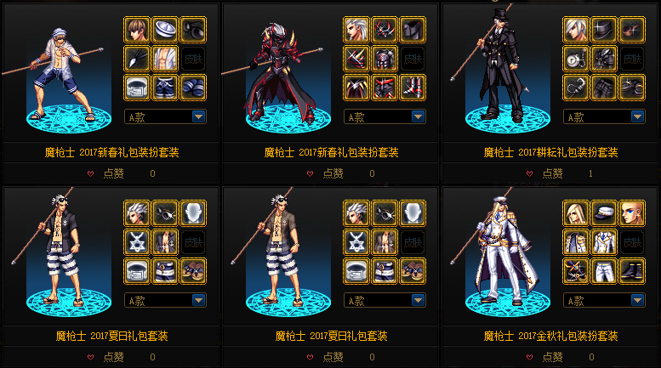This screenshot has height=368, width=661.
Task: Select the black boots icon in navy outfit card
Action: 632,271
